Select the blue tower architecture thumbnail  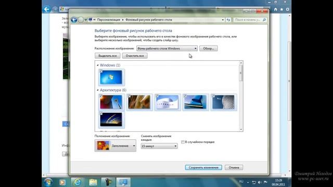(196, 102)
